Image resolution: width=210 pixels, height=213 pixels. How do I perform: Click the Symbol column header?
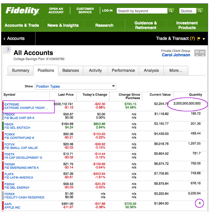9,95
